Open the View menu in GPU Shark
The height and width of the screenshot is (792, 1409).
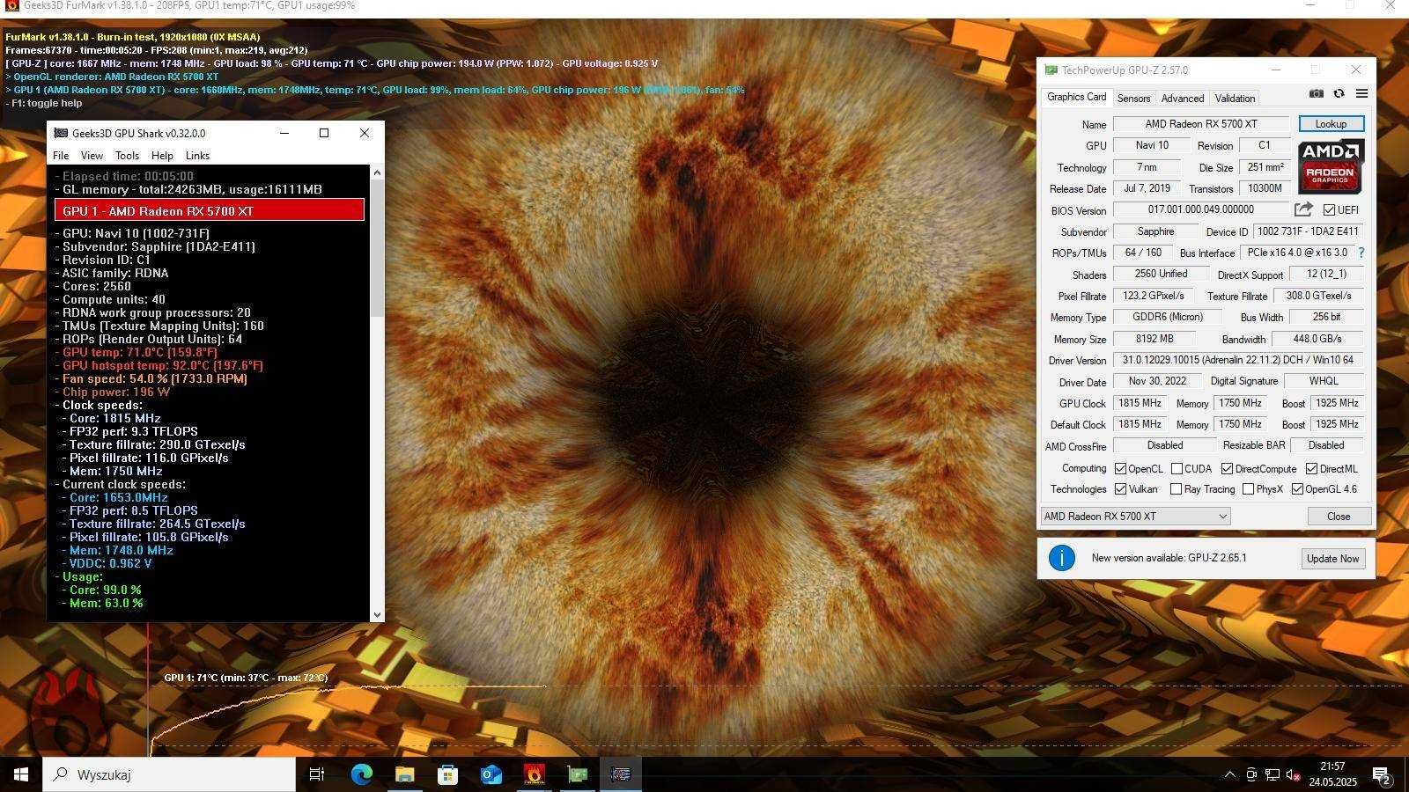tap(92, 156)
